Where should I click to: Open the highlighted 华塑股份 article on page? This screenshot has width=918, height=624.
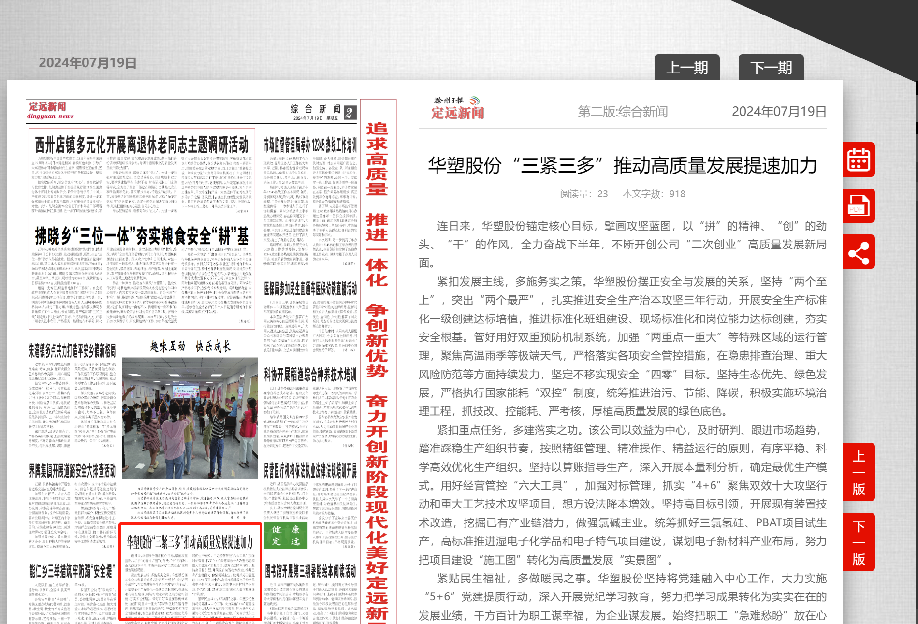click(x=190, y=542)
